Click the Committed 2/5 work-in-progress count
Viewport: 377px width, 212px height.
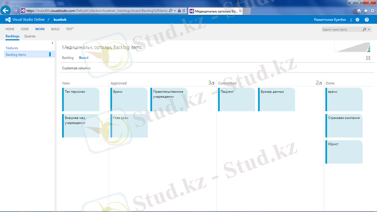coord(319,83)
